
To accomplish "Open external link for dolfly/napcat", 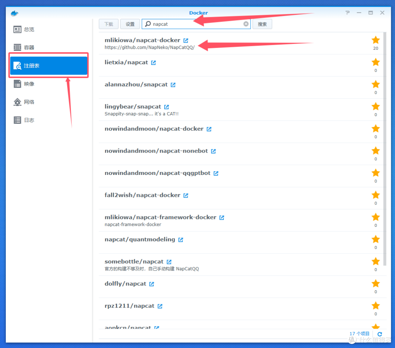I will click(152, 284).
